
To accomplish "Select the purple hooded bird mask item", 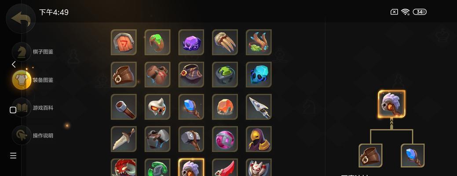I will [259, 139].
